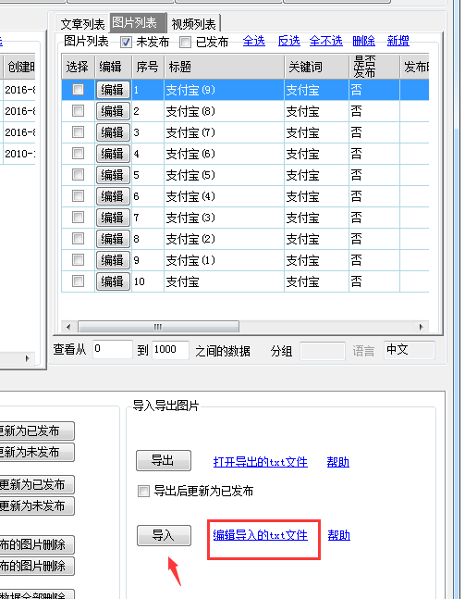Open 打开导出的txt文件 link
This screenshot has width=465, height=599.
coord(260,462)
